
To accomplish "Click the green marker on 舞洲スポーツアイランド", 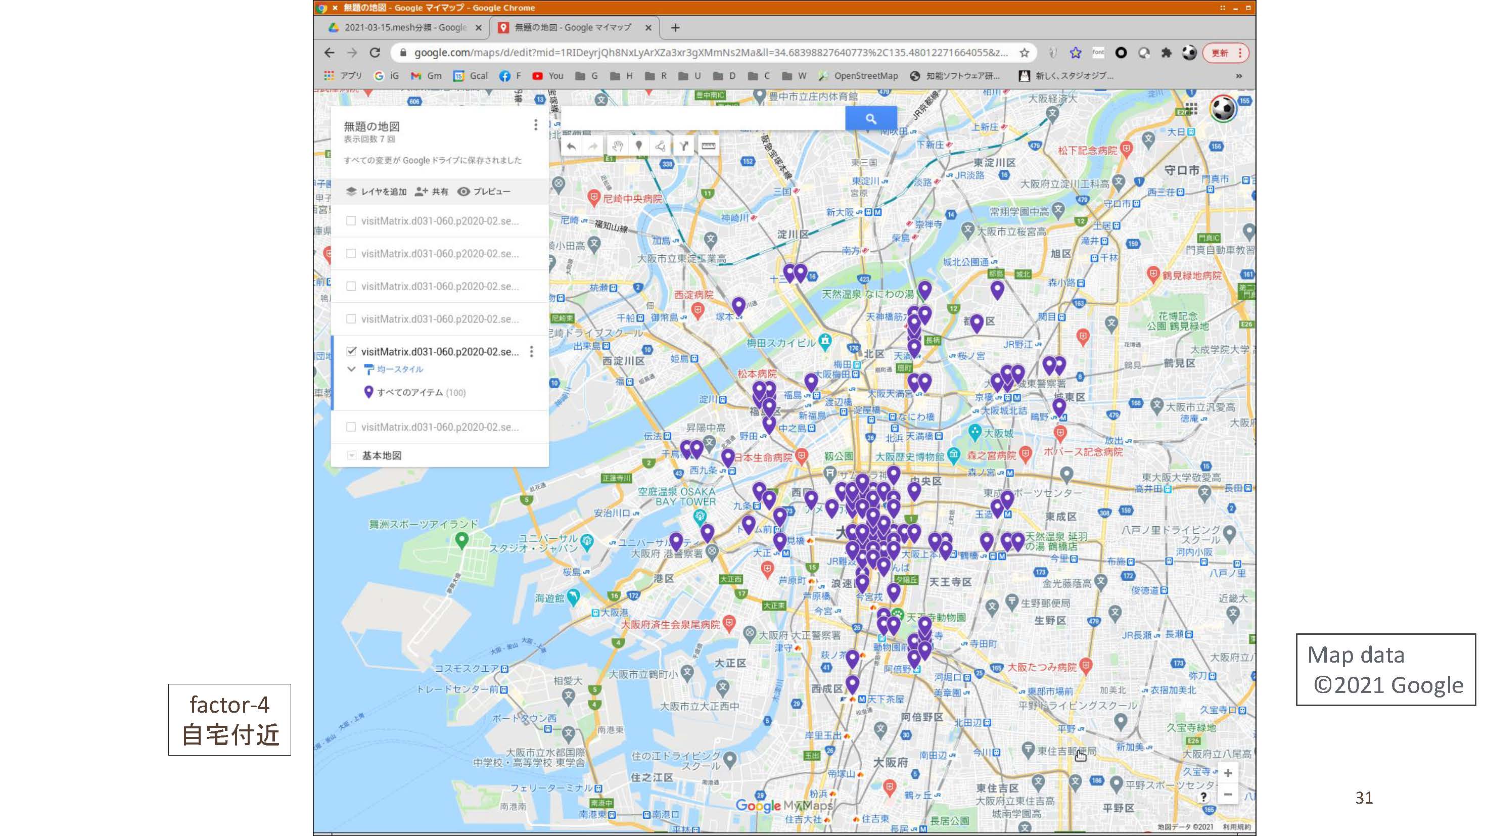I will point(461,540).
